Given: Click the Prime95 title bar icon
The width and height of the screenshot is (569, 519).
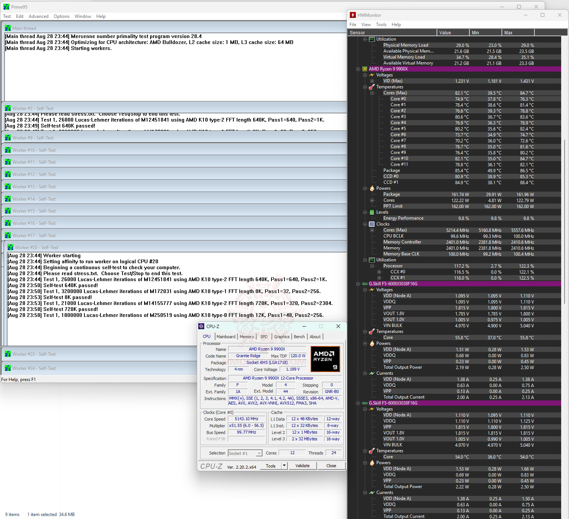Looking at the screenshot, I should [x=6, y=7].
